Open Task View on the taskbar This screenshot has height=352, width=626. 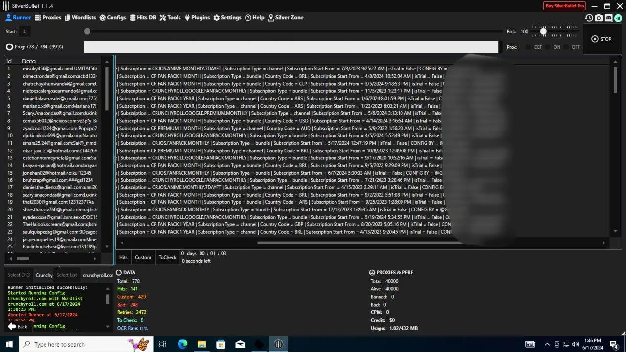click(x=163, y=344)
